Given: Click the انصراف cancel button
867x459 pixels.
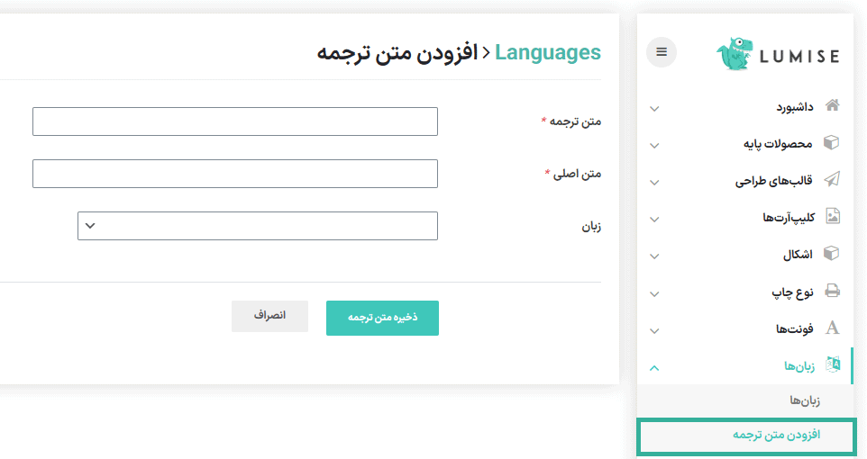Looking at the screenshot, I should tap(269, 316).
